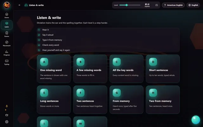This screenshot has height=127, width=203.
Task: Open level adjustment sliders icon
Action: coord(156,5)
